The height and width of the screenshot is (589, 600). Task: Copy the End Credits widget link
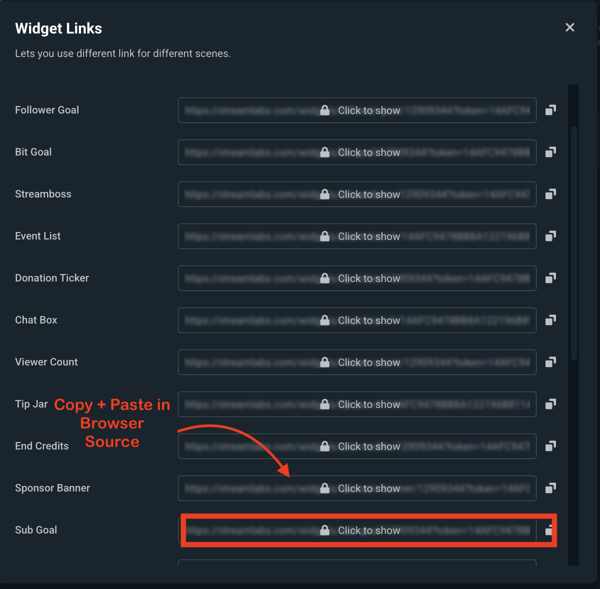click(550, 446)
